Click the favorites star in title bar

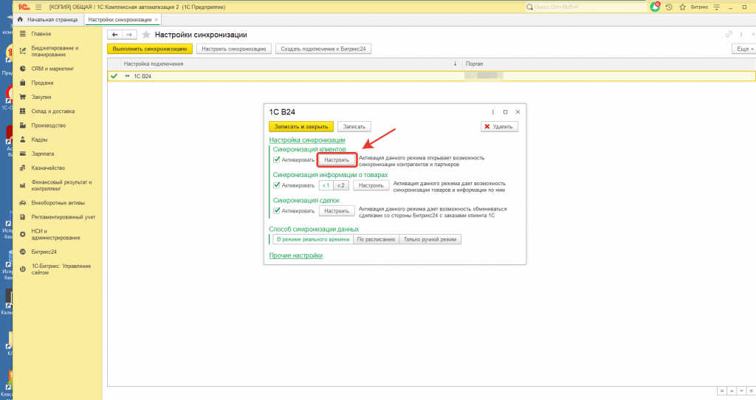(x=681, y=7)
